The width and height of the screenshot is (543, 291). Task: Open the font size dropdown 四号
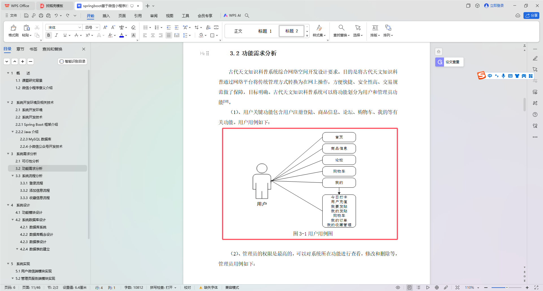coord(92,27)
